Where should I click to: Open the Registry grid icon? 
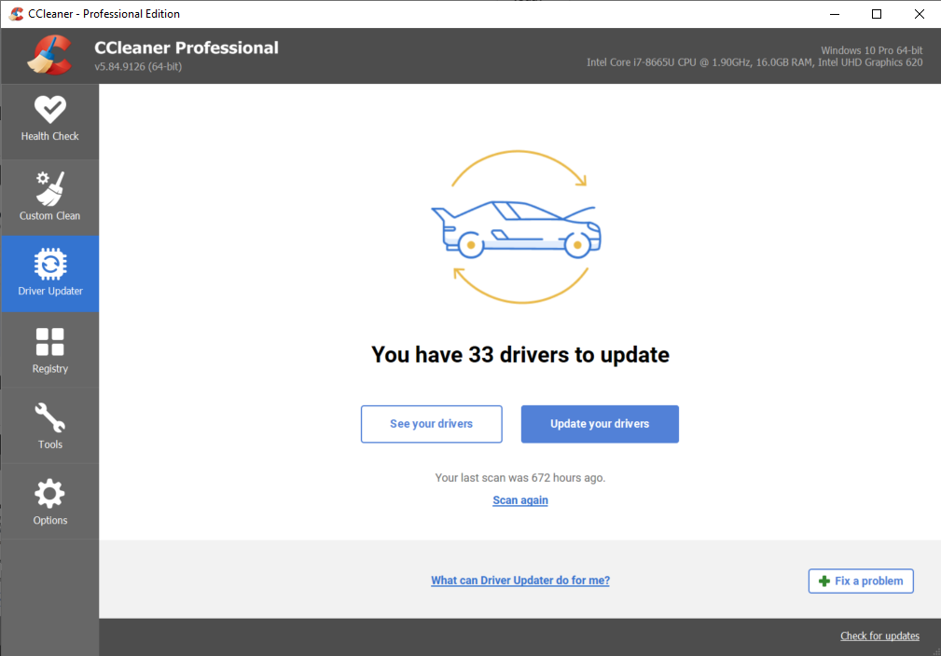point(49,342)
